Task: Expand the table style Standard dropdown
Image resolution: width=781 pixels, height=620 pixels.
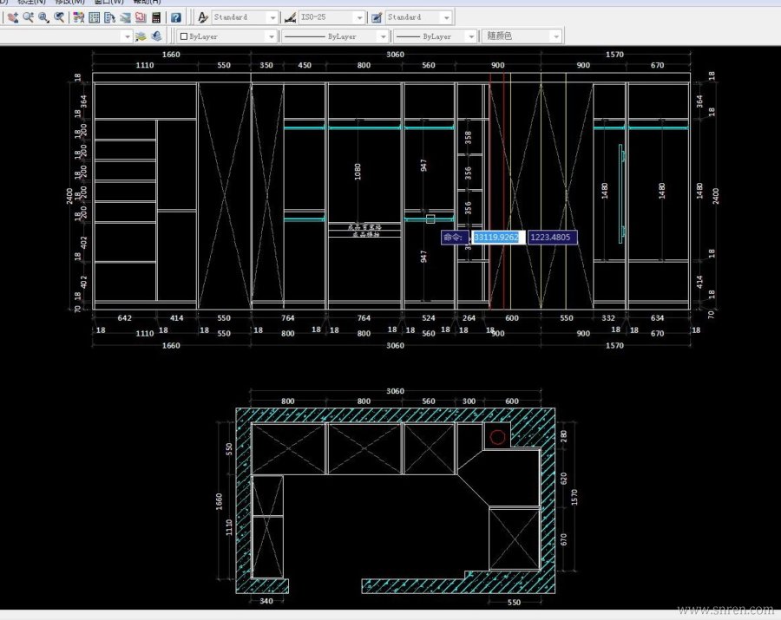Action: tap(446, 17)
